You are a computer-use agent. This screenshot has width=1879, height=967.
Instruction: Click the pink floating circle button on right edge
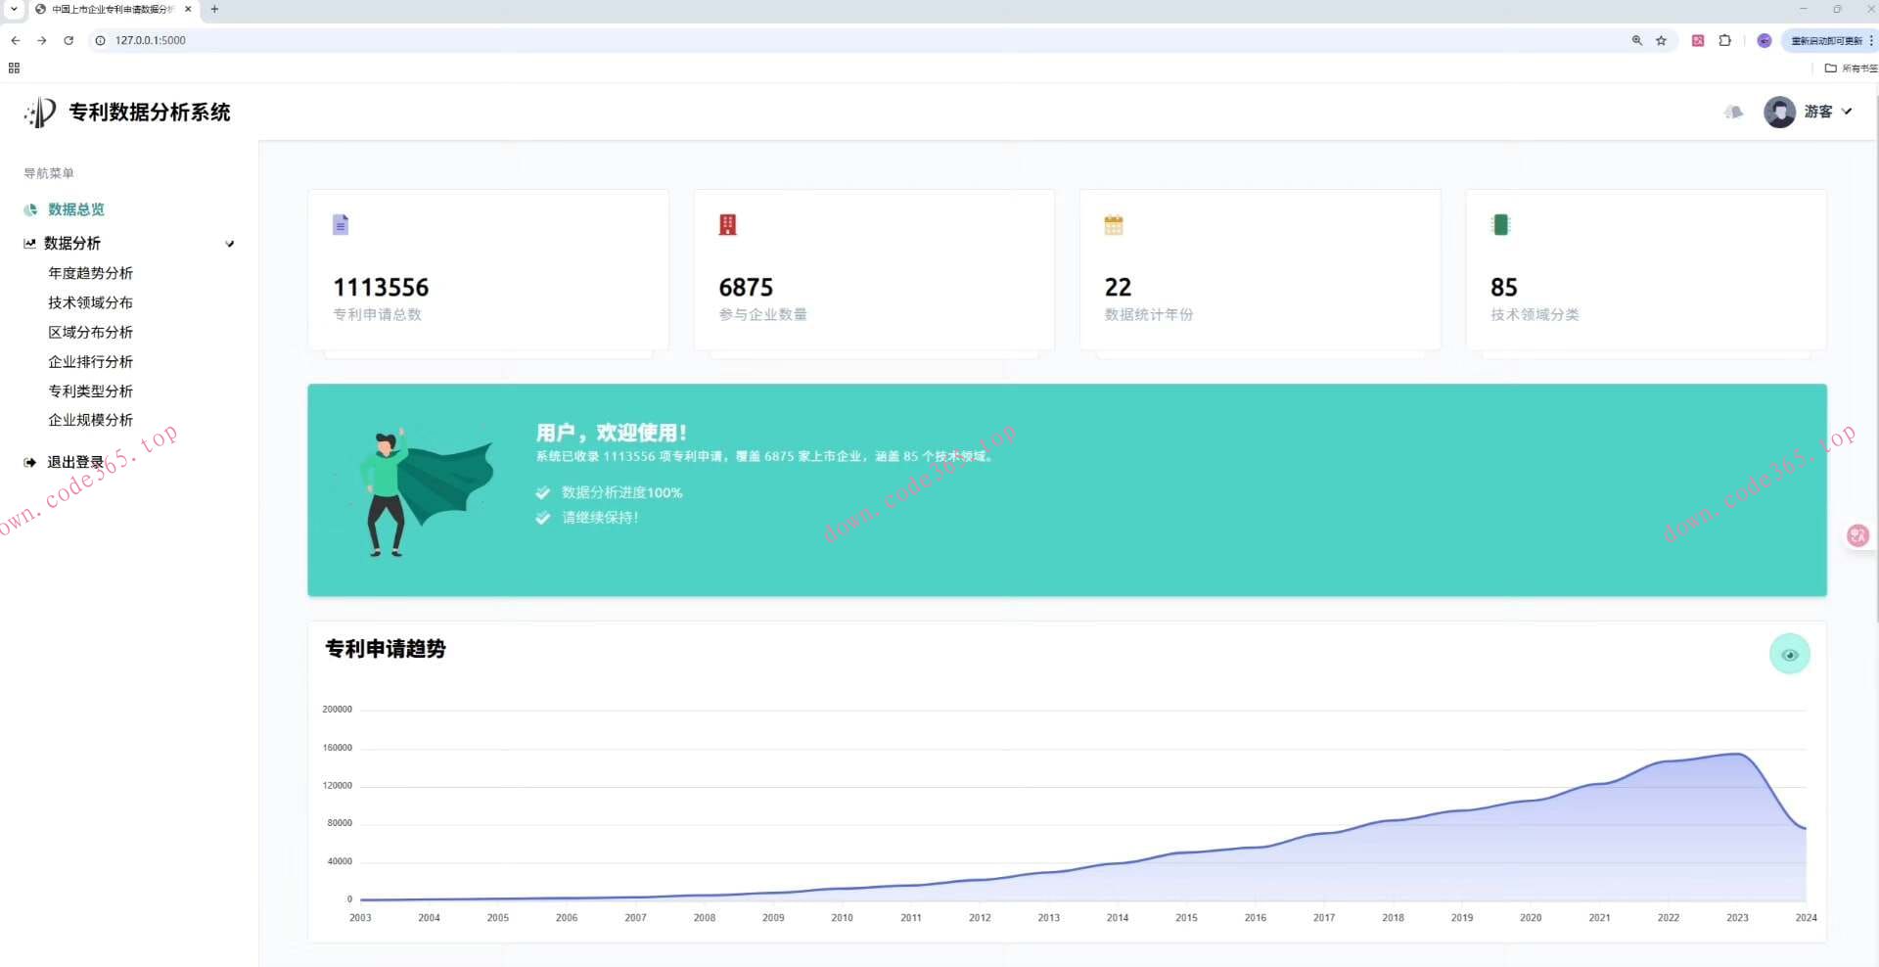[1857, 535]
